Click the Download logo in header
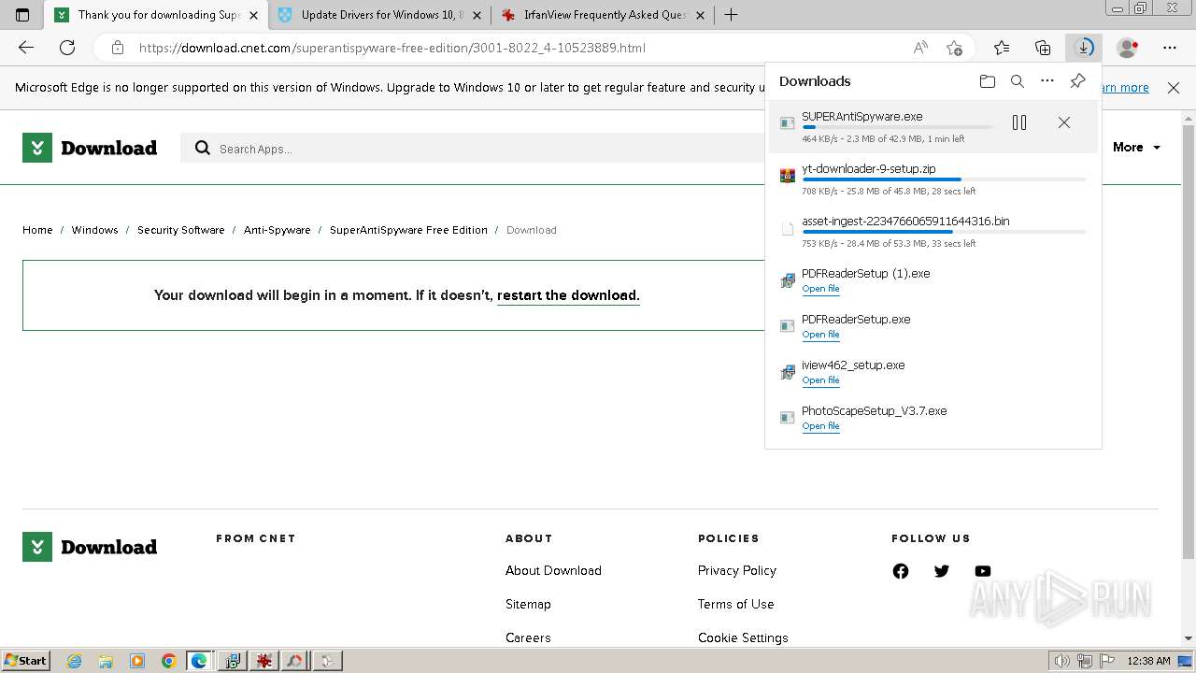The width and height of the screenshot is (1196, 673). [90, 148]
